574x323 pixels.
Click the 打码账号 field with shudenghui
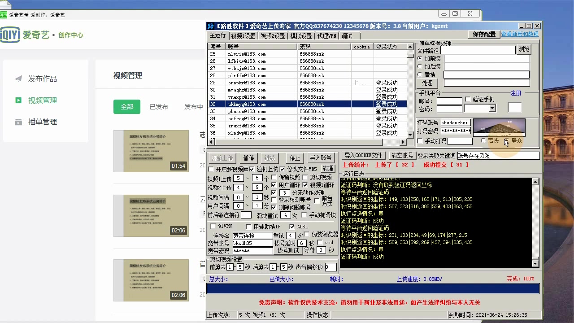(x=456, y=122)
